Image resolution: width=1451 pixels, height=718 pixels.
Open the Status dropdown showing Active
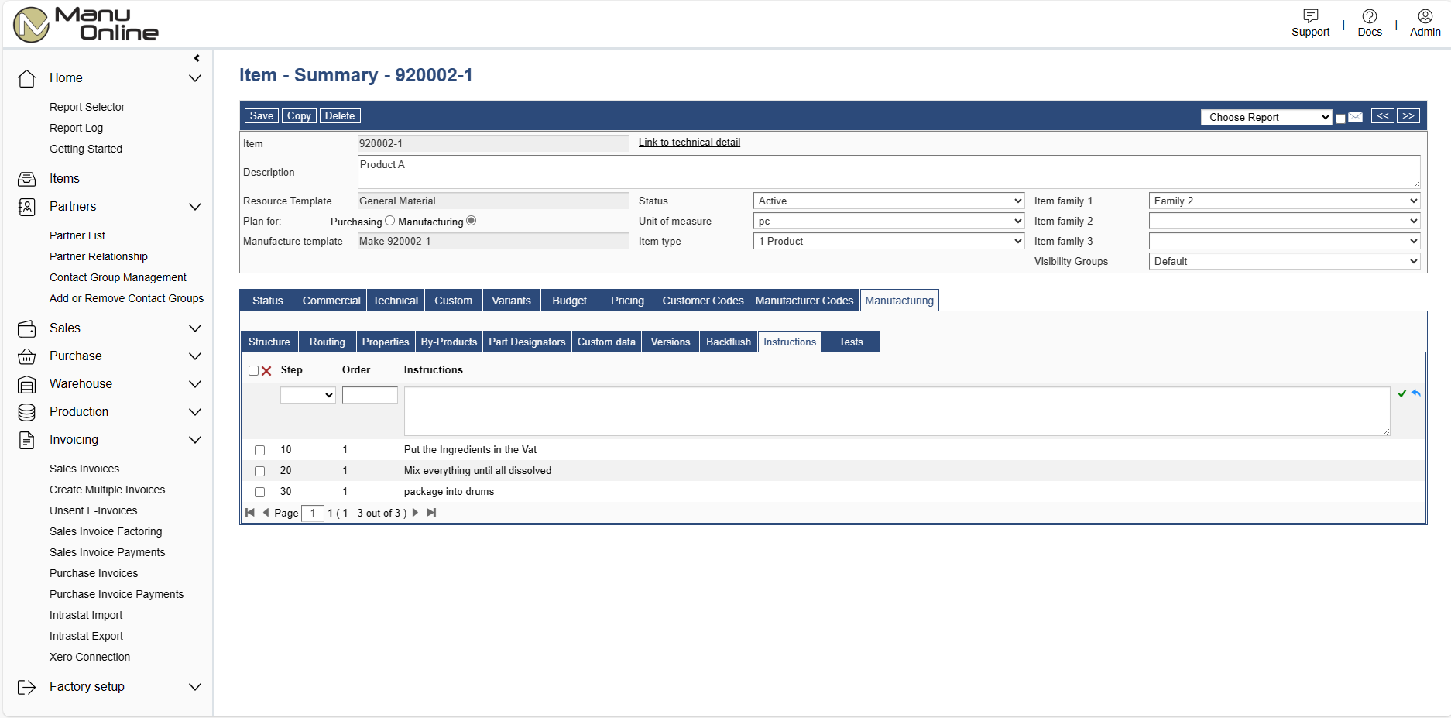pyautogui.click(x=889, y=201)
